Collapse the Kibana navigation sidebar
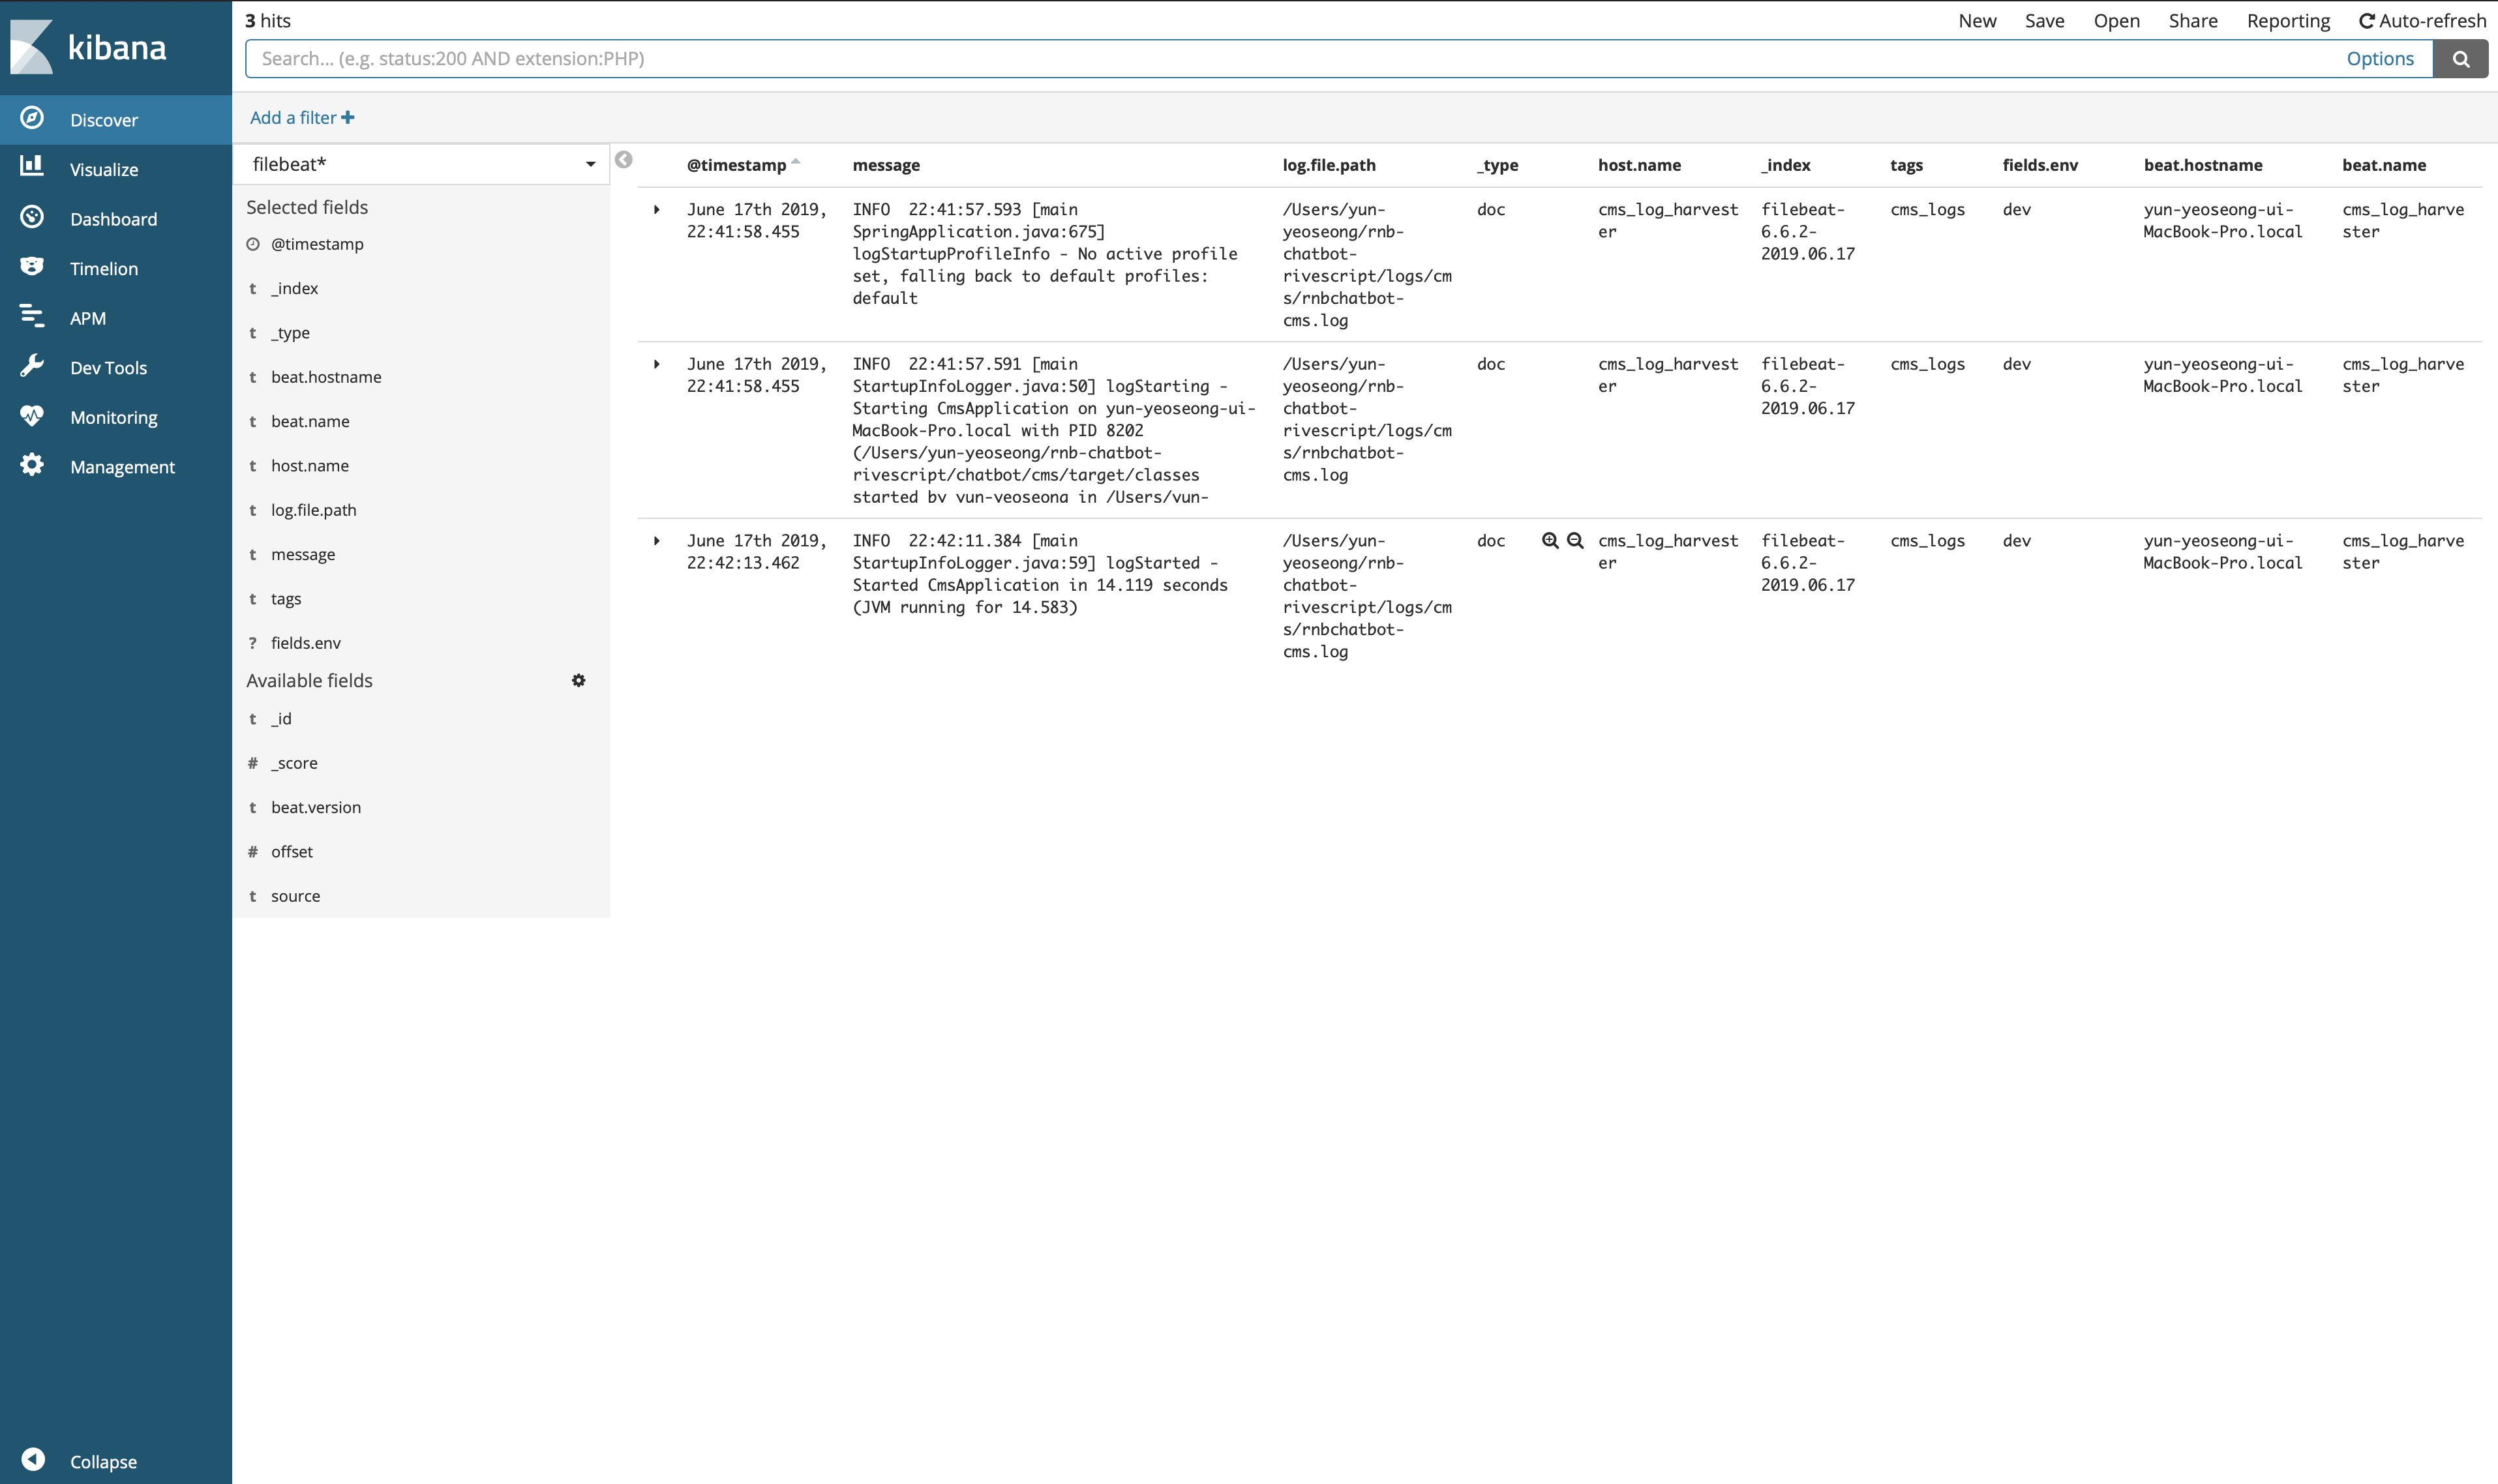 click(x=34, y=1459)
